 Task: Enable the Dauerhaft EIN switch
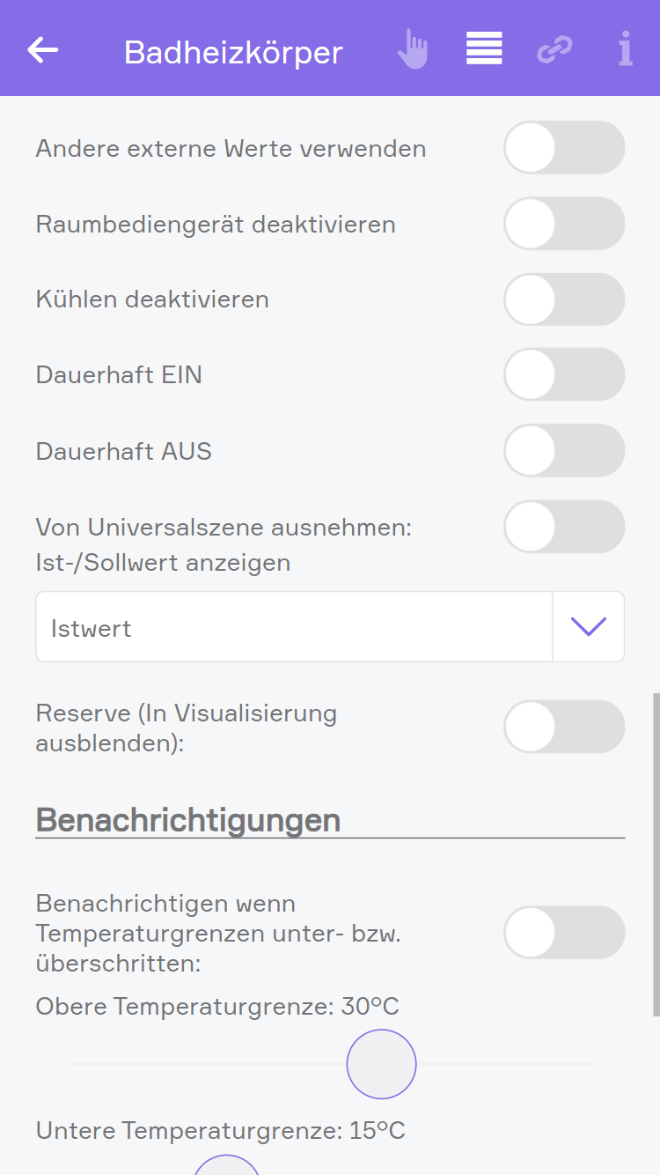tap(563, 375)
